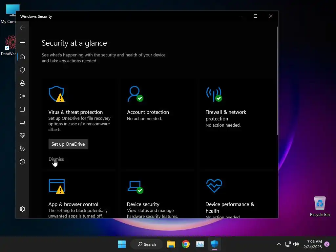Viewport: 336px width, 252px height.
Task: Open Settings gear in Windows Security sidebar
Action: [x=22, y=209]
